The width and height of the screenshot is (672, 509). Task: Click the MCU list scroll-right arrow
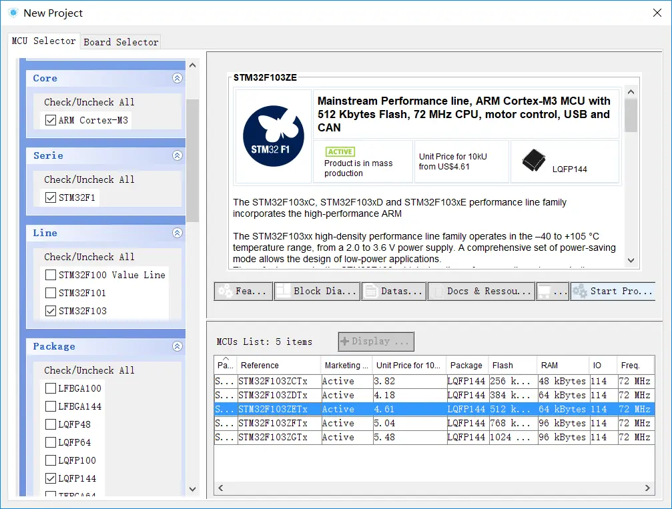click(x=647, y=488)
